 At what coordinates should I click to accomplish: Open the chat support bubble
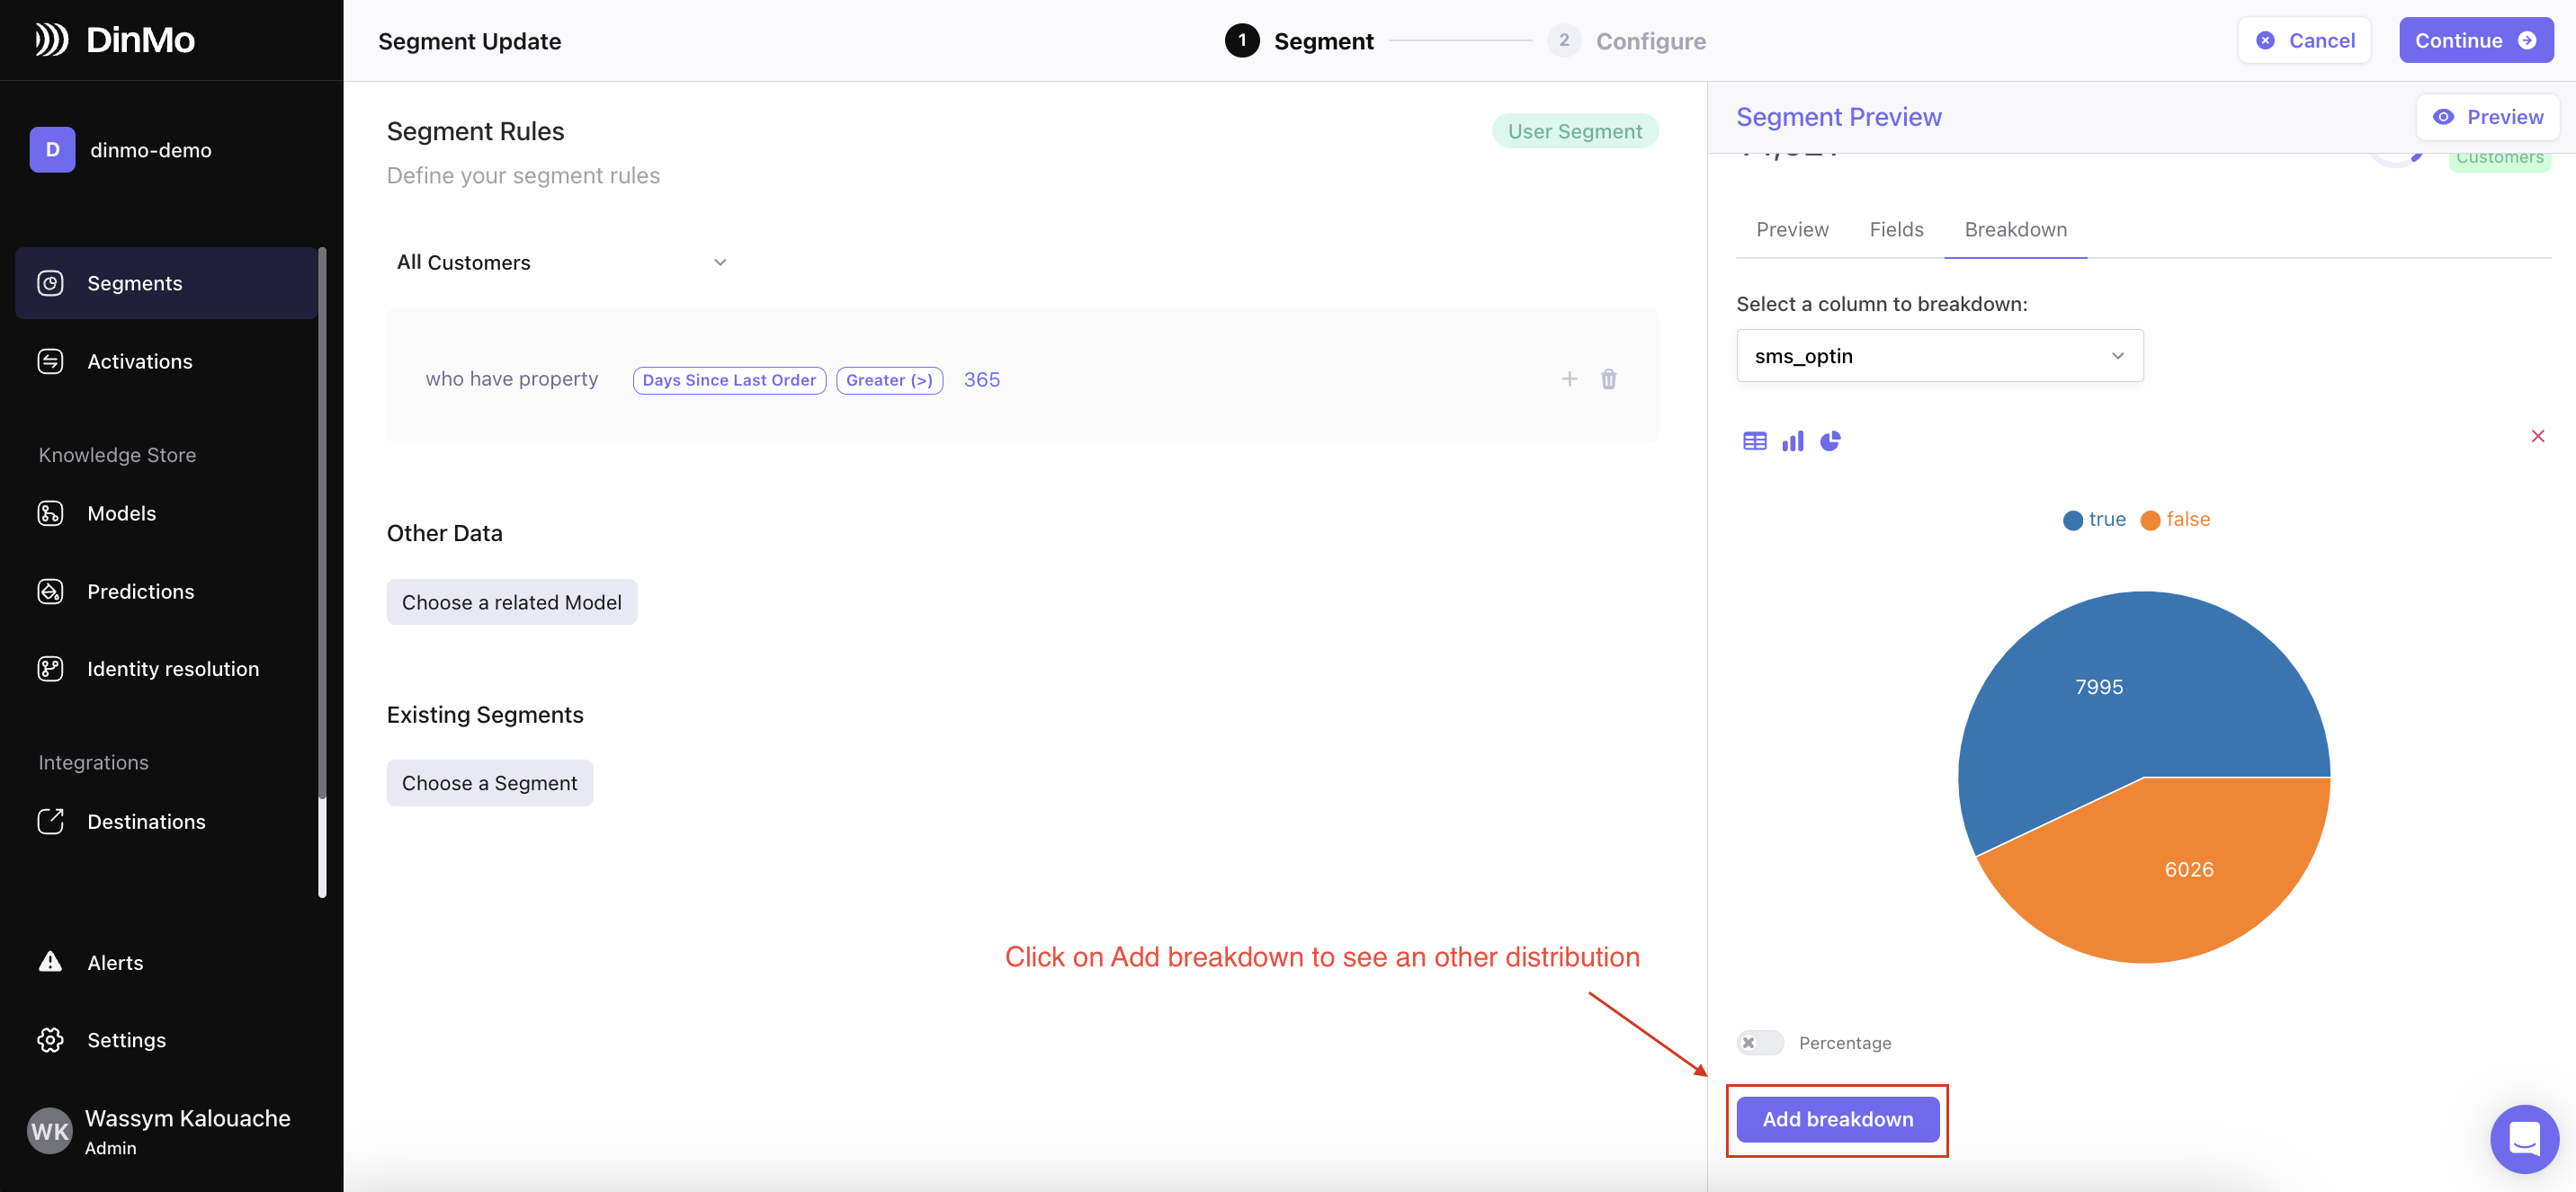point(2524,1138)
